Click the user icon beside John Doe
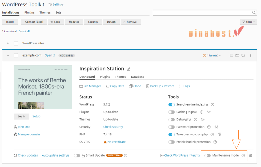261x167 pixels. [15, 127]
